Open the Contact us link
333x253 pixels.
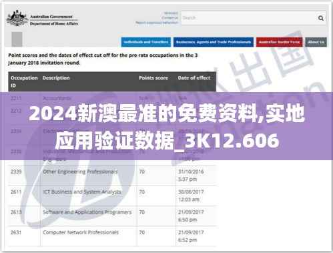click(170, 18)
